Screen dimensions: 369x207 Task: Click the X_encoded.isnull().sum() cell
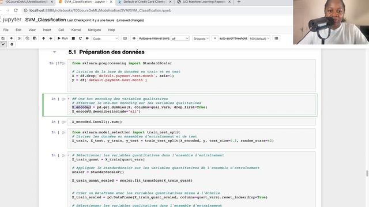pyautogui.click(x=191, y=122)
